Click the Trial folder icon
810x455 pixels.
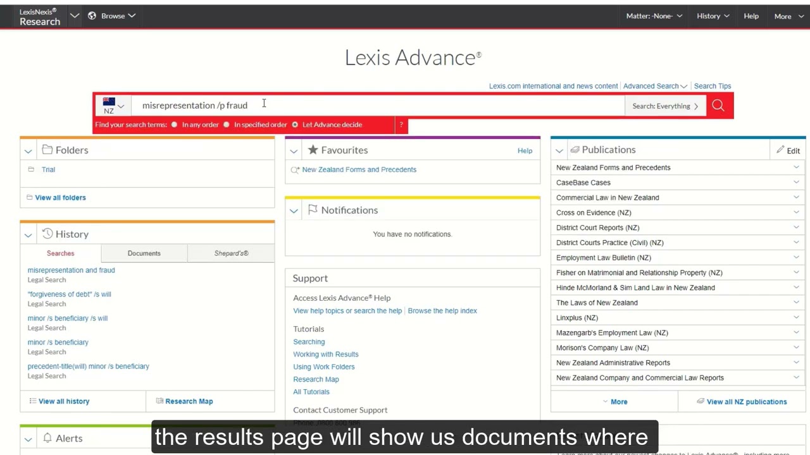[x=31, y=169]
